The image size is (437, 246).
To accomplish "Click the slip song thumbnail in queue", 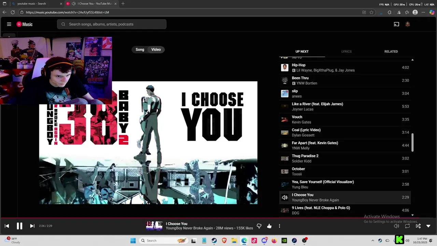I will 285,94.
